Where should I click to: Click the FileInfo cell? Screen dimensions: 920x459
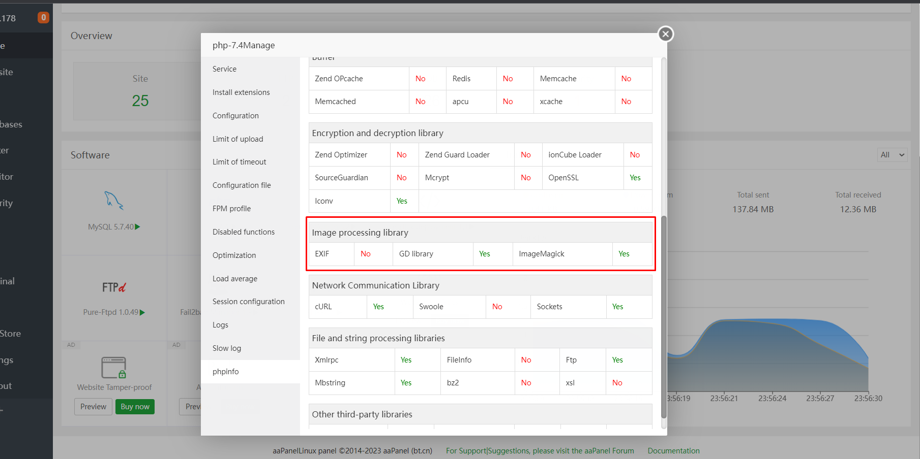pos(478,360)
